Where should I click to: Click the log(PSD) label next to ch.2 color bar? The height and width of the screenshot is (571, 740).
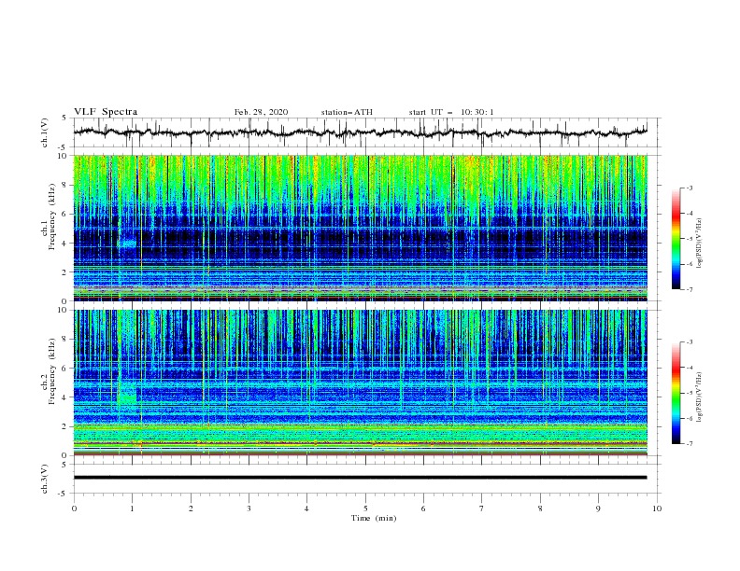(699, 397)
